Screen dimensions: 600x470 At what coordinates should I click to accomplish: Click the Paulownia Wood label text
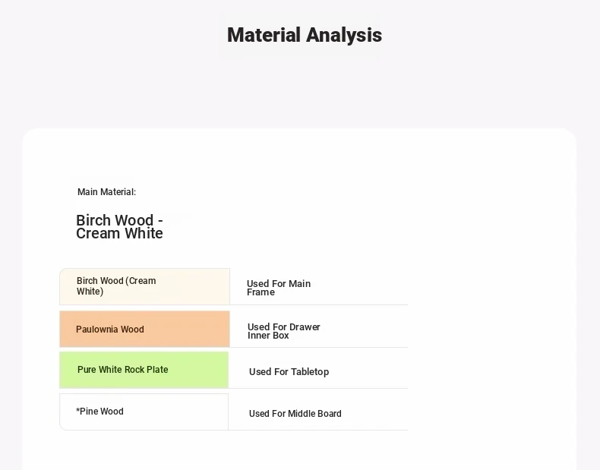[110, 330]
